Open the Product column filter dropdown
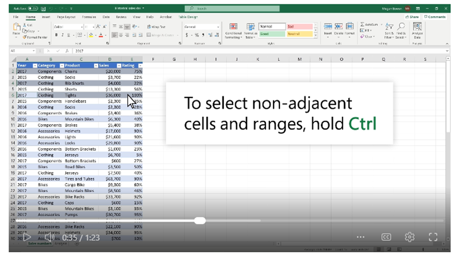 96,66
